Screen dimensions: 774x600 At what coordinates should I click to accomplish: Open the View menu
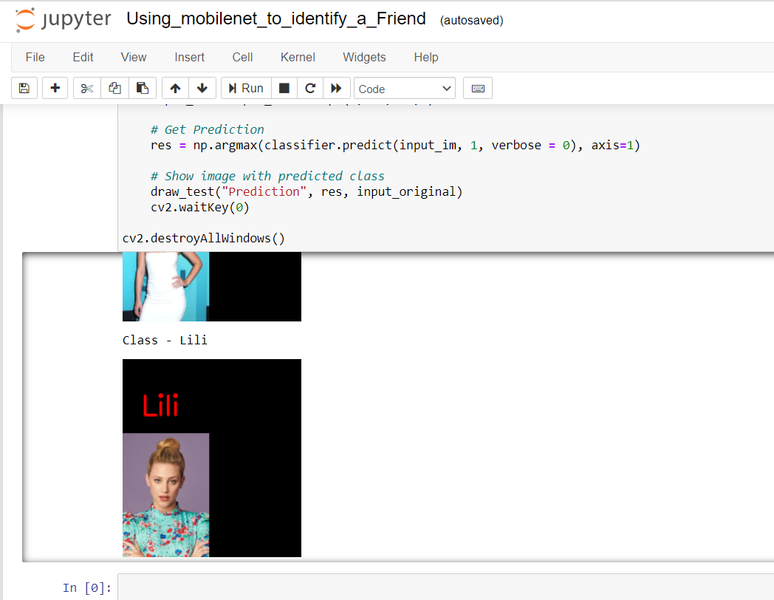pyautogui.click(x=134, y=58)
